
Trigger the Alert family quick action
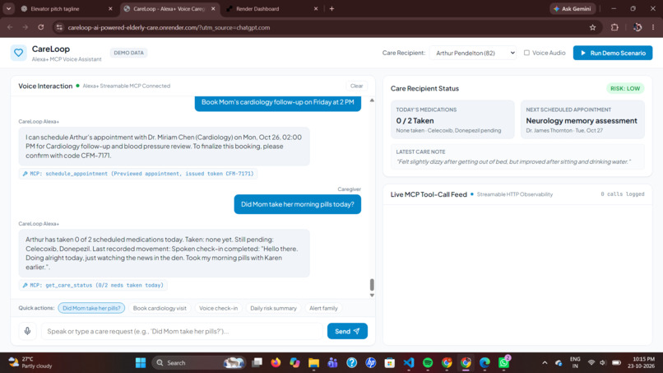[323, 308]
